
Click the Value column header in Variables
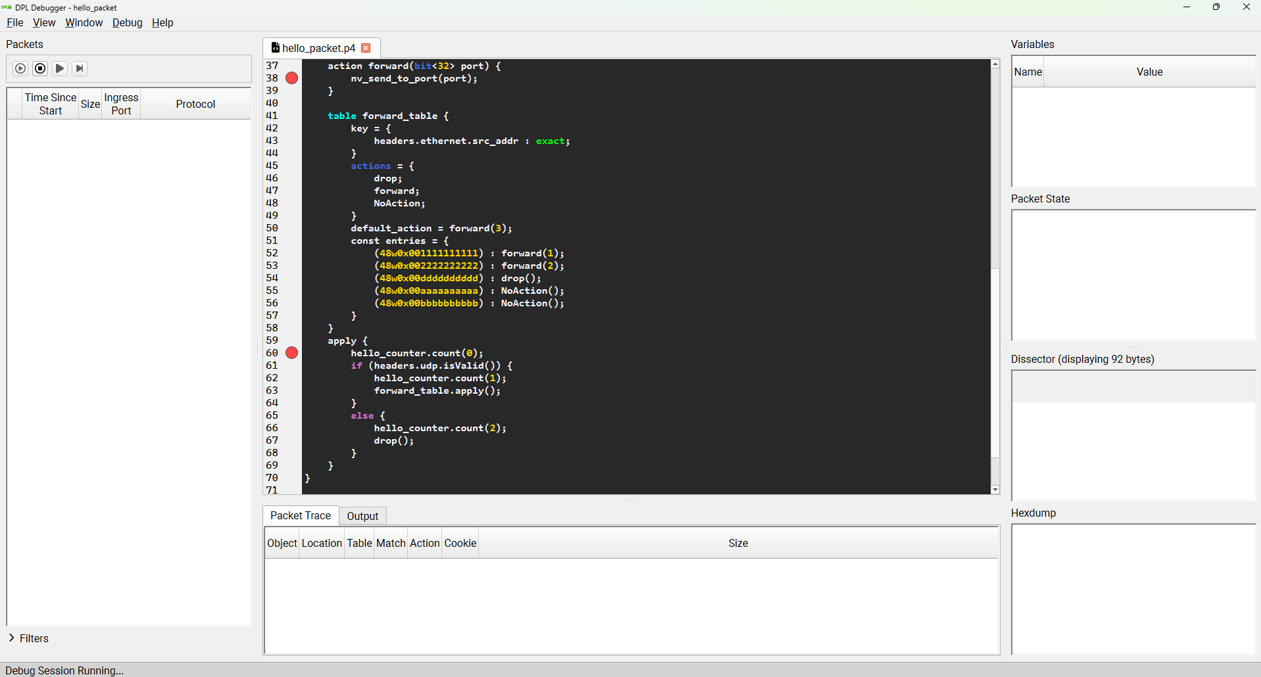[x=1149, y=72]
